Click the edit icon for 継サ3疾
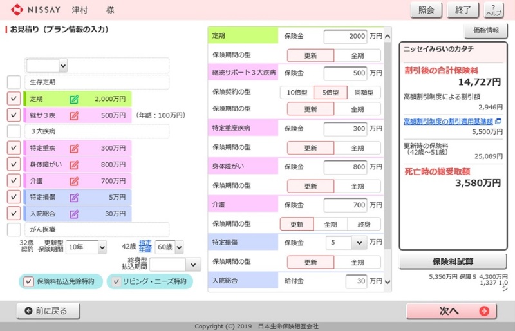Screen dimensions: 515x331 click(74, 115)
